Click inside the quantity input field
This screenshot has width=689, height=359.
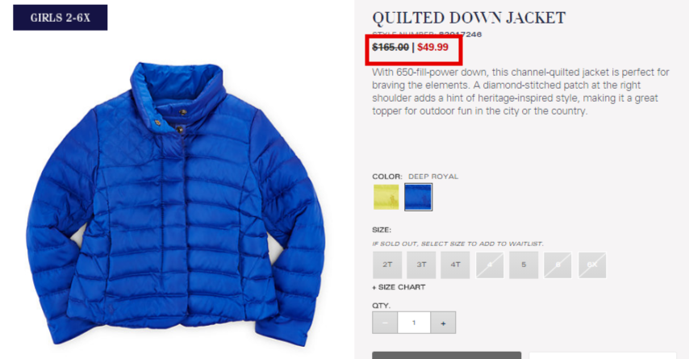[x=414, y=323]
